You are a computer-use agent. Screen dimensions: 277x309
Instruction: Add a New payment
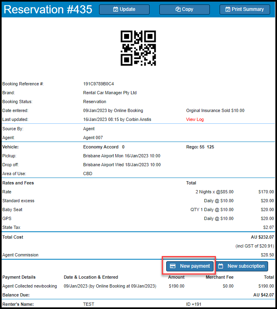190,266
